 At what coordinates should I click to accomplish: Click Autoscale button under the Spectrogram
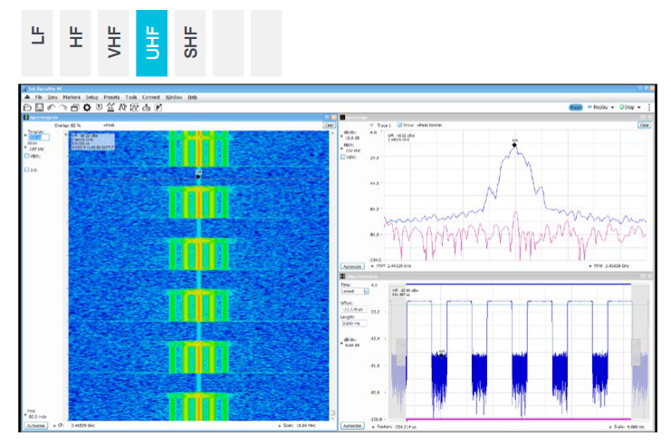click(x=34, y=424)
